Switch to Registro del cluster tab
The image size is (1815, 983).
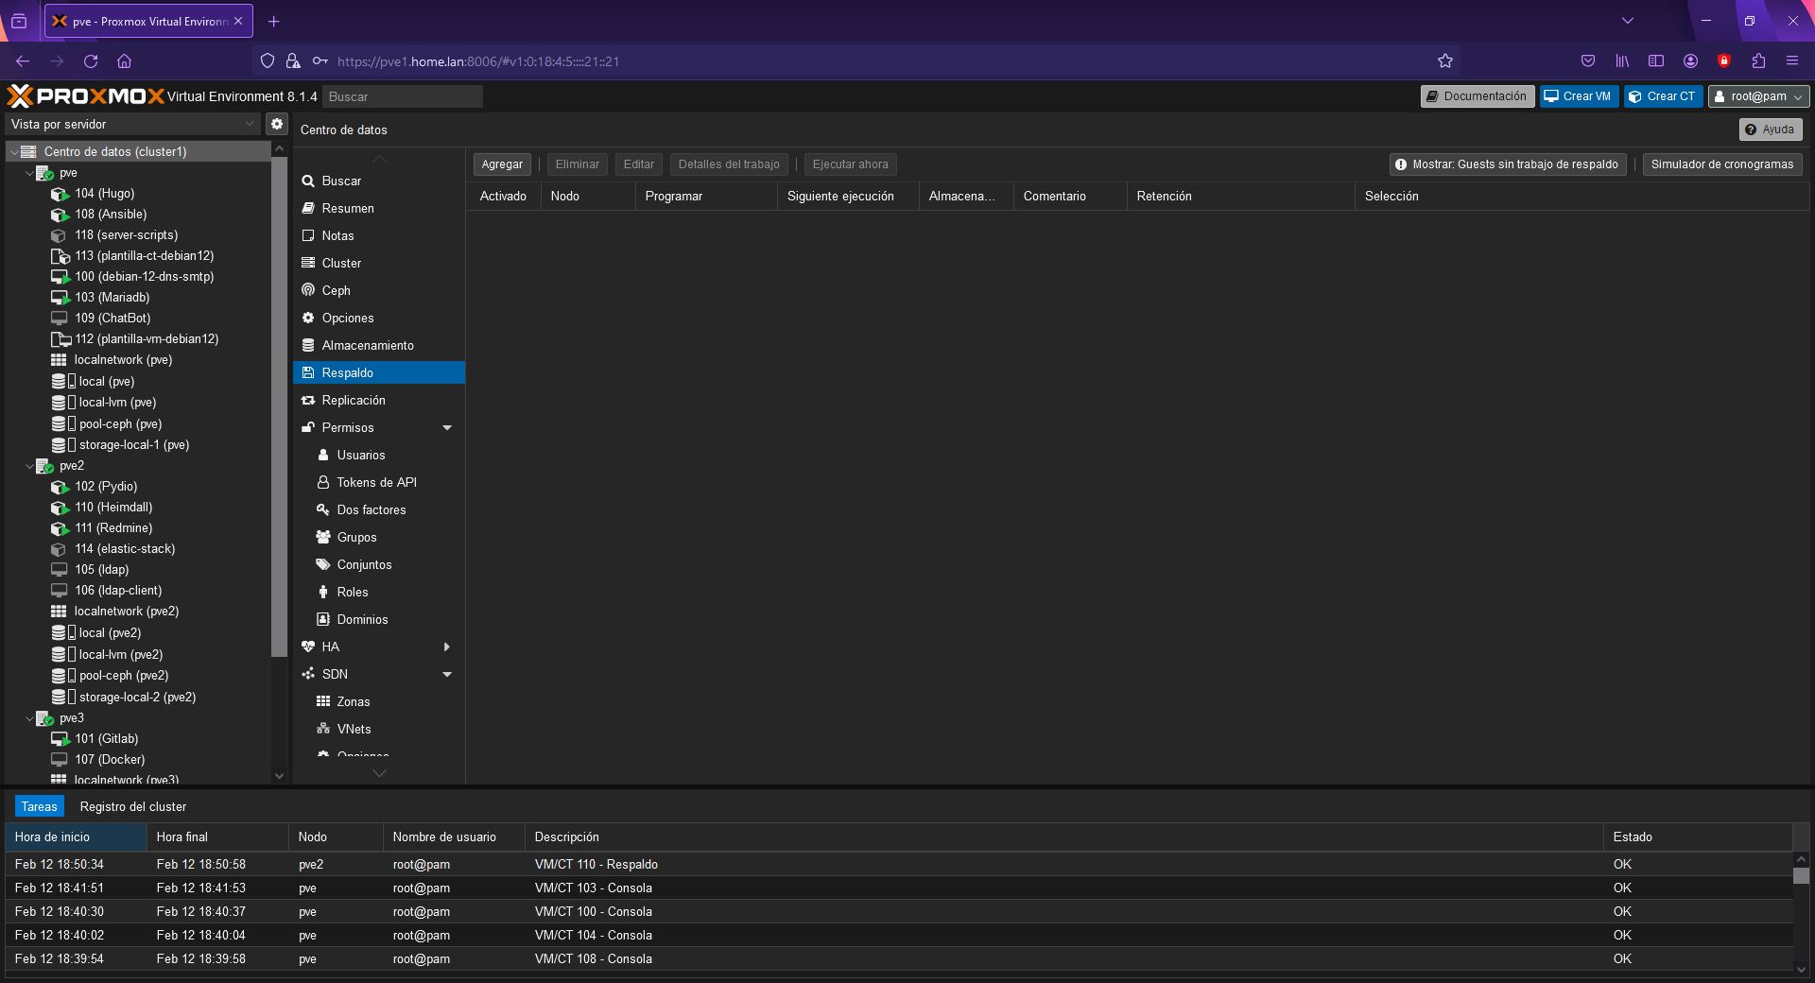(x=133, y=806)
